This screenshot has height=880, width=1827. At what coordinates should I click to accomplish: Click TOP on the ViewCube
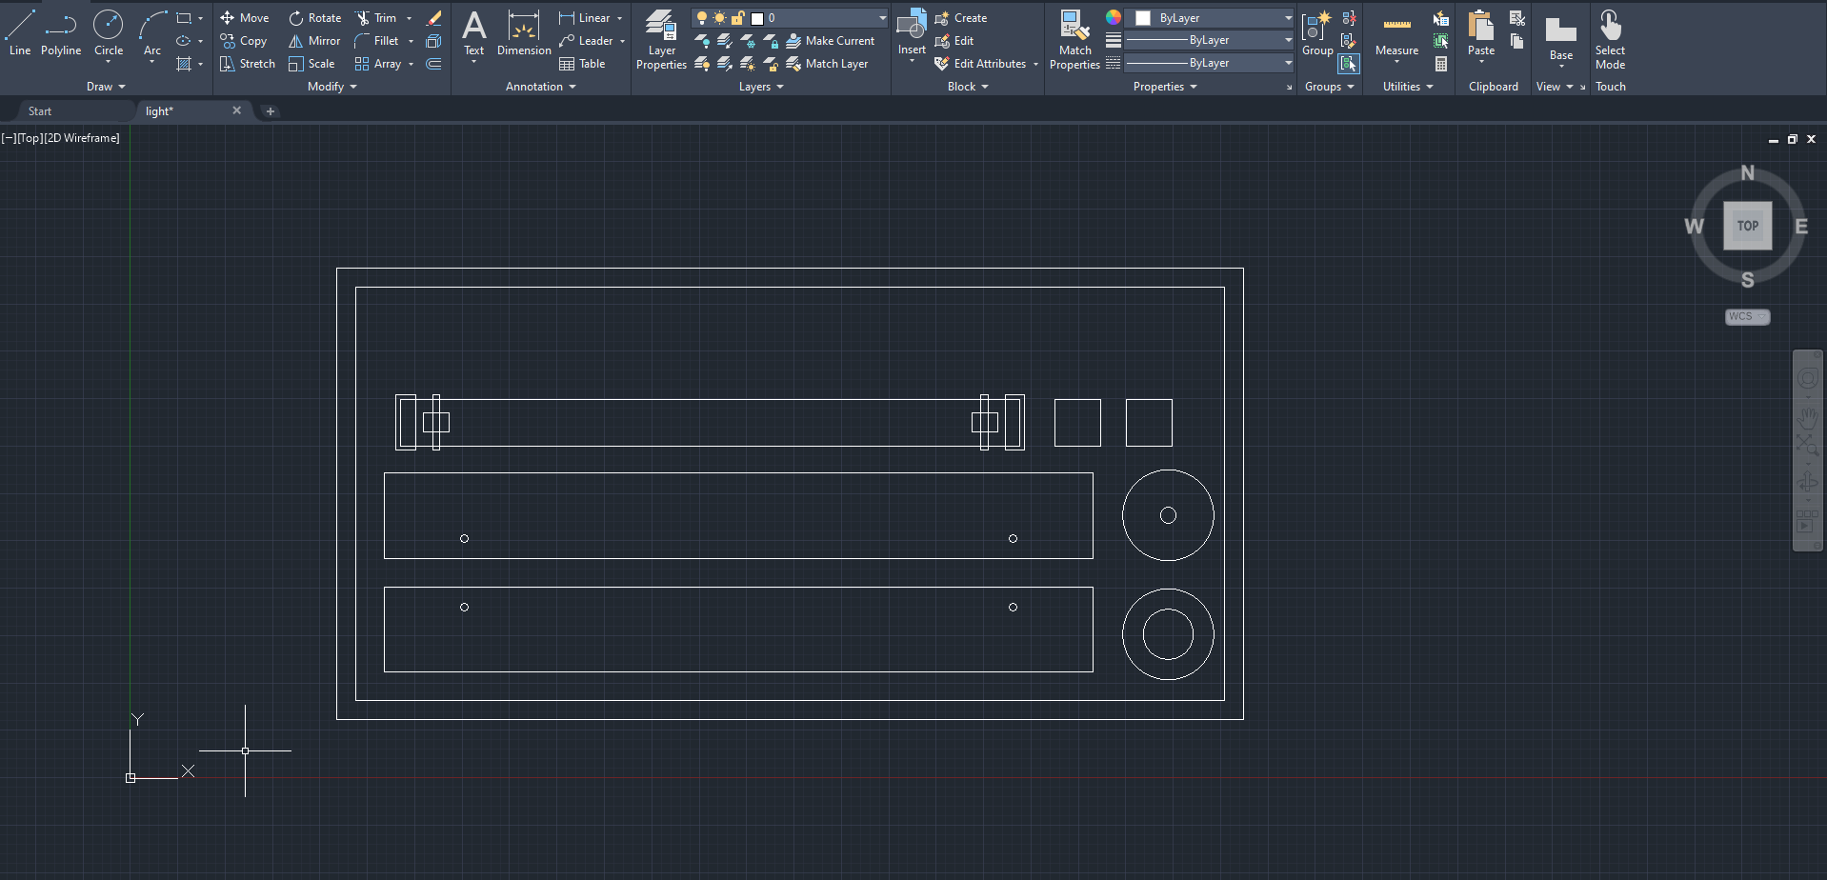[x=1747, y=226]
